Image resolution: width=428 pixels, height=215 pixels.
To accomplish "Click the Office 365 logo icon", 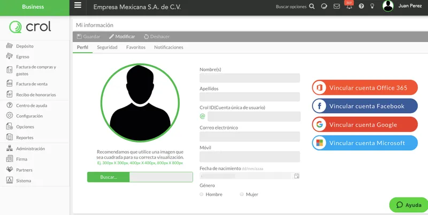I will (319, 87).
